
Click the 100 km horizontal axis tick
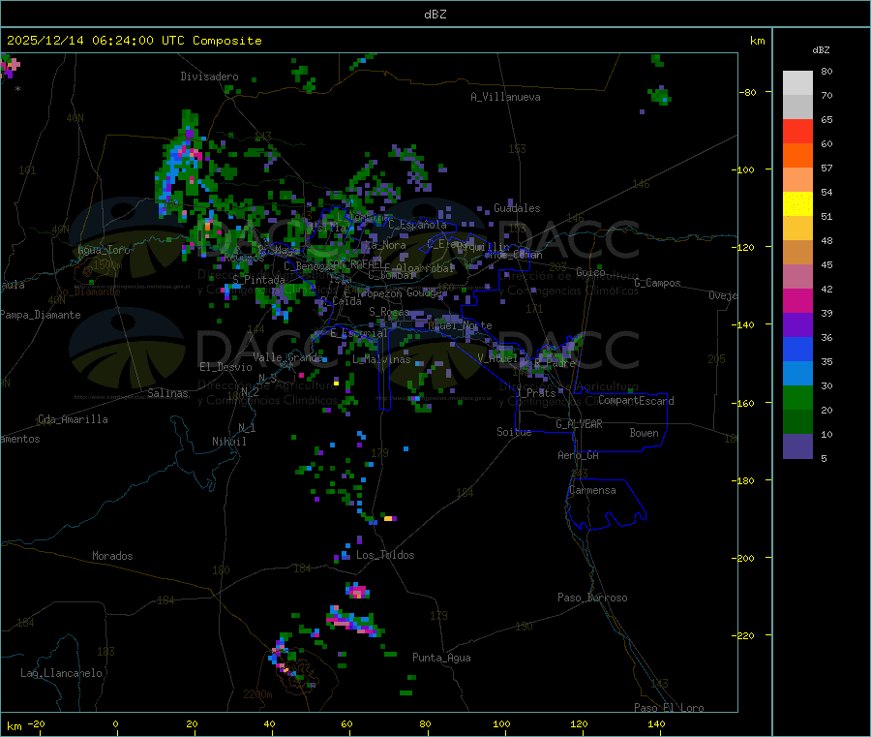(x=501, y=724)
